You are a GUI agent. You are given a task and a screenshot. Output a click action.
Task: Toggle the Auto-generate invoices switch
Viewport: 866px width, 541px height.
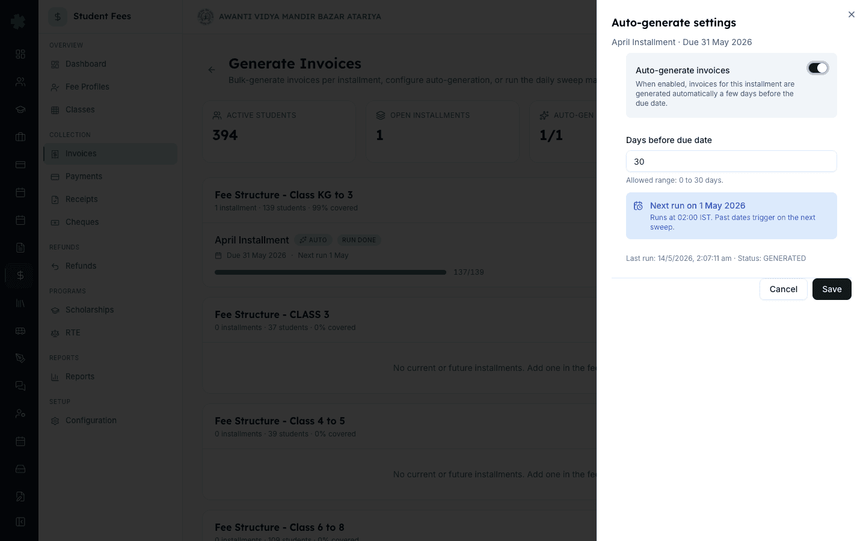(x=818, y=68)
